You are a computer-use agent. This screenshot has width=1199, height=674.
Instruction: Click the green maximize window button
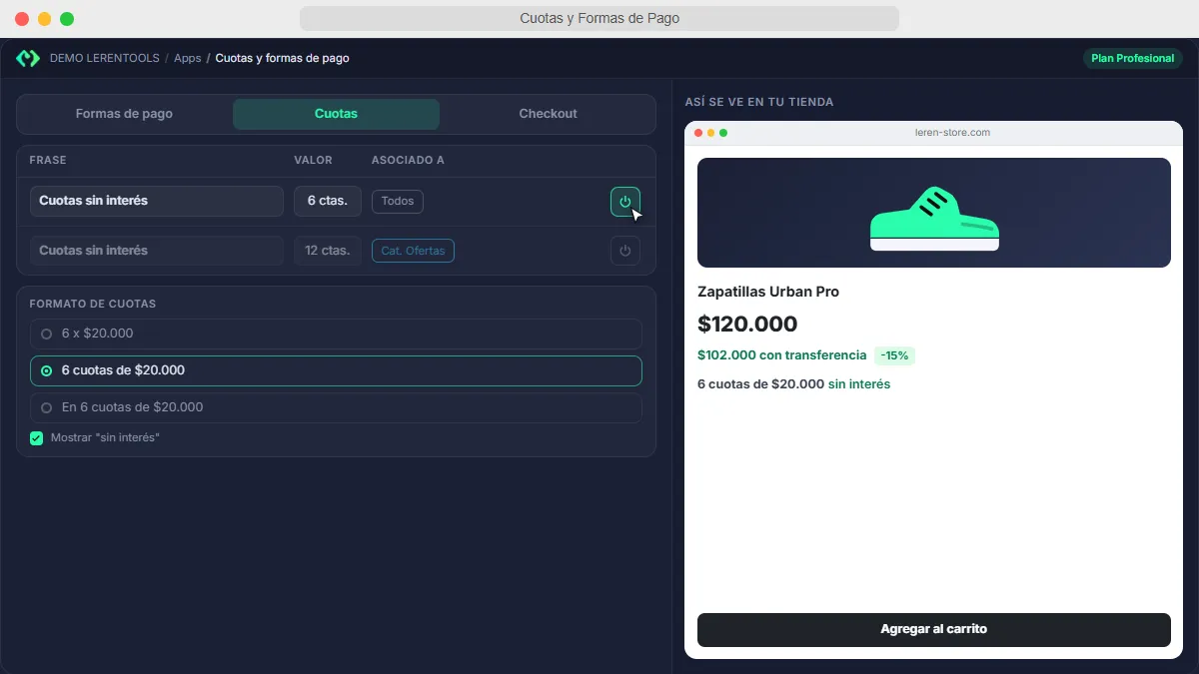click(x=67, y=19)
